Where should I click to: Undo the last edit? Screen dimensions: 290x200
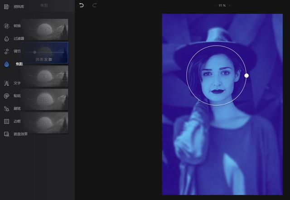tap(82, 5)
